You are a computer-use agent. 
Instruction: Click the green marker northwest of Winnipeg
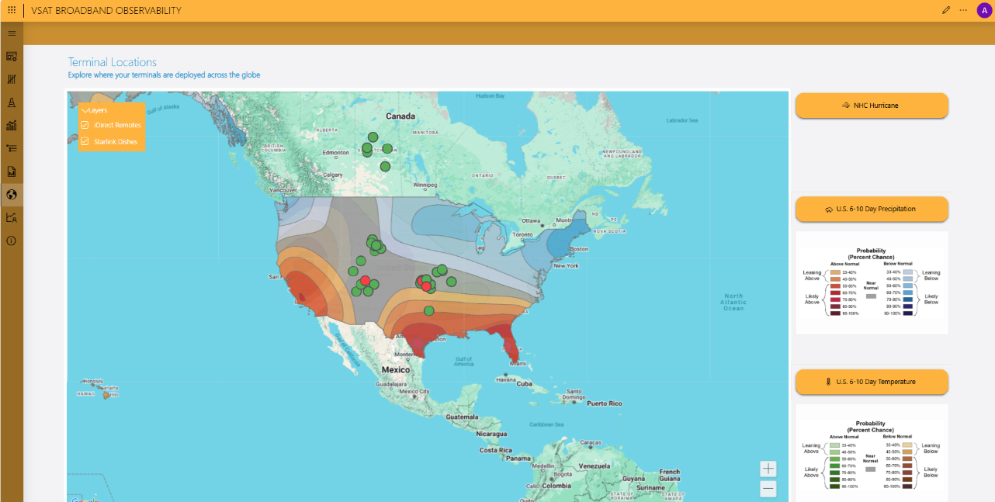point(384,166)
